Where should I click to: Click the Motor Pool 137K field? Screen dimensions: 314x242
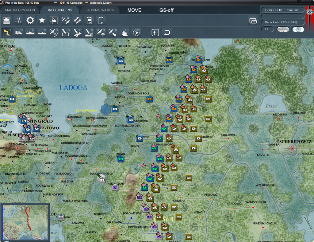282,22
